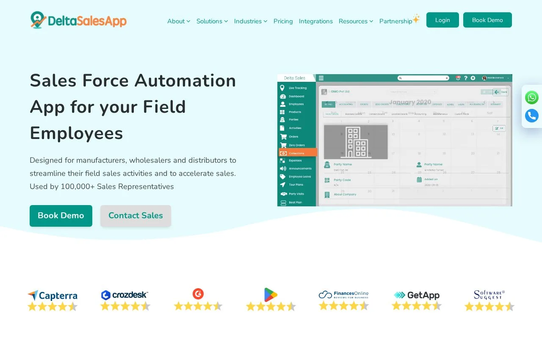This screenshot has height=339, width=542.
Task: Click the Back button in dashboard preview
Action: 501,92
